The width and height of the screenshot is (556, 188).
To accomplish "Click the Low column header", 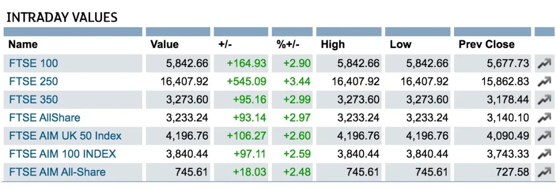I will pyautogui.click(x=401, y=44).
